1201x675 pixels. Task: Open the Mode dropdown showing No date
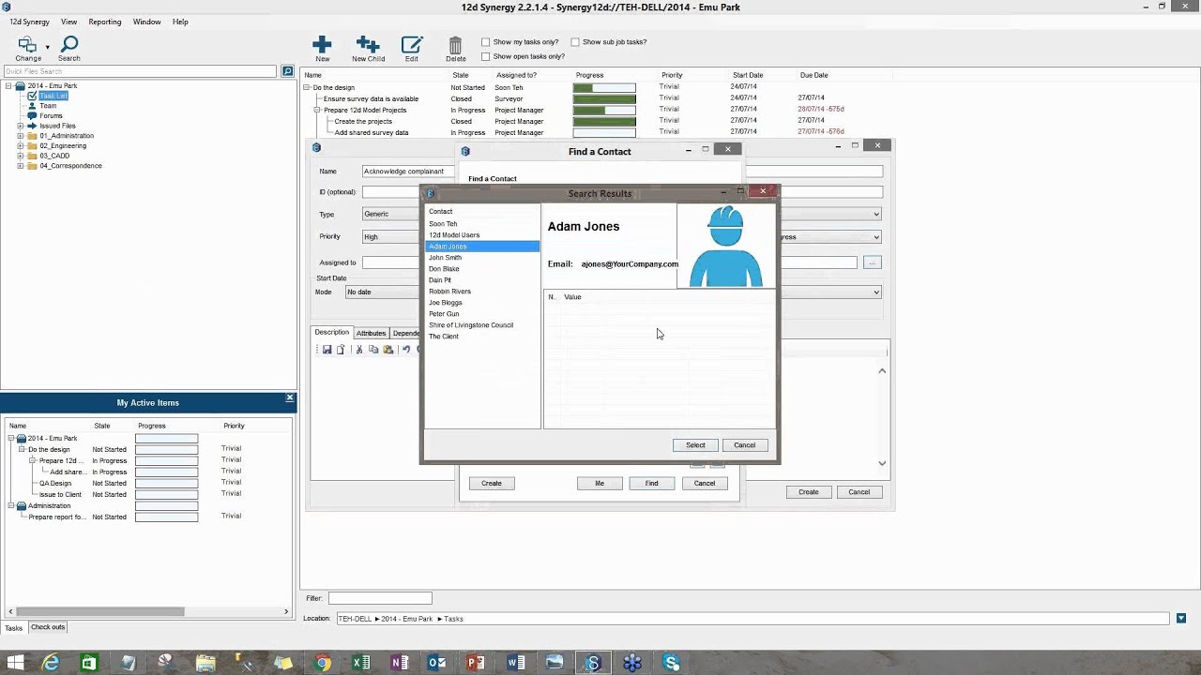click(383, 292)
